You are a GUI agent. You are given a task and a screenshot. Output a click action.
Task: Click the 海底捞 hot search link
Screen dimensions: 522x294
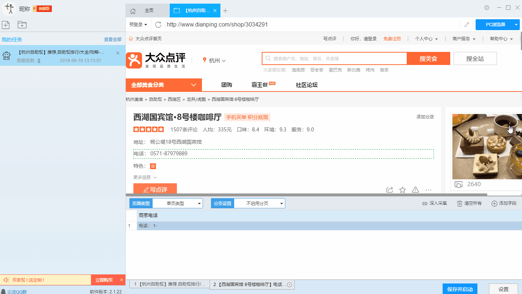[x=298, y=70]
